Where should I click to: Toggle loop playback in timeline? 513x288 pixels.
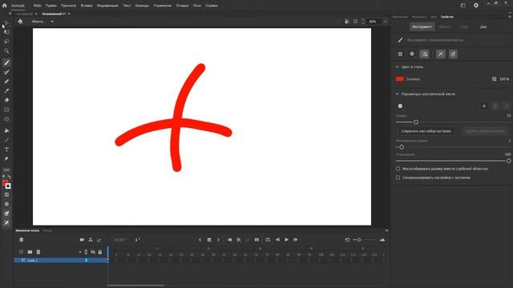(268, 240)
